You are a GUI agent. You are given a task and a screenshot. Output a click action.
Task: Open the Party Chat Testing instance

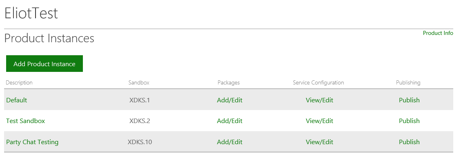coord(32,142)
